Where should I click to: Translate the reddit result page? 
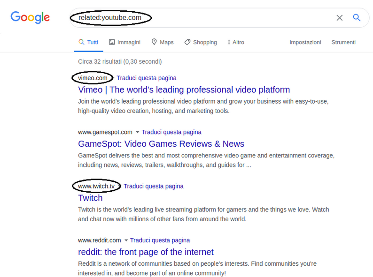[x=160, y=240]
